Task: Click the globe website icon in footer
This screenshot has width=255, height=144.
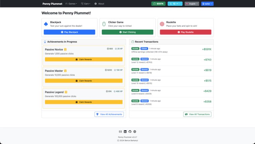Action: (x=135, y=132)
